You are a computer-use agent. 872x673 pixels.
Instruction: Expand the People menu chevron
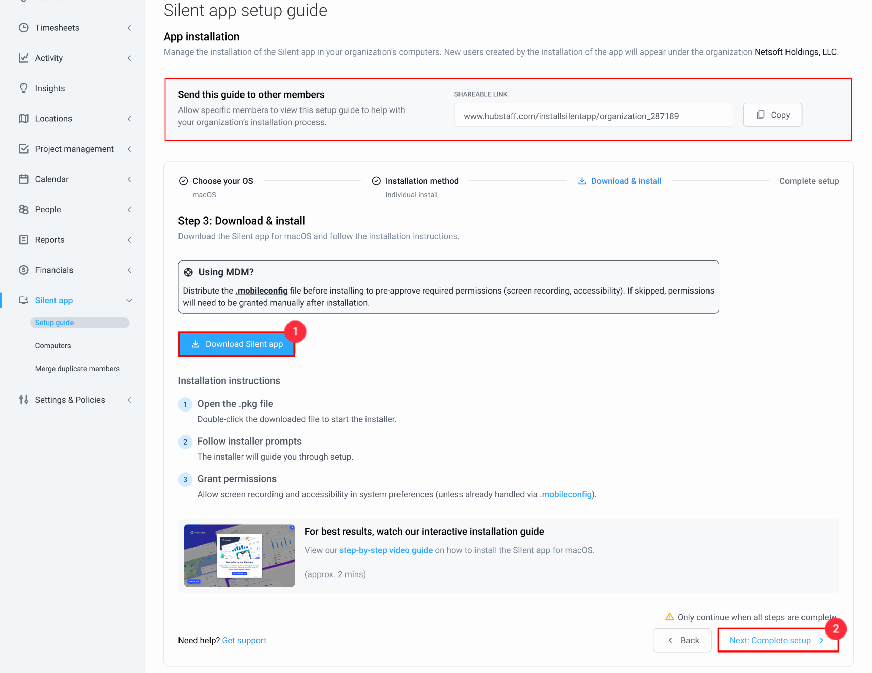129,209
